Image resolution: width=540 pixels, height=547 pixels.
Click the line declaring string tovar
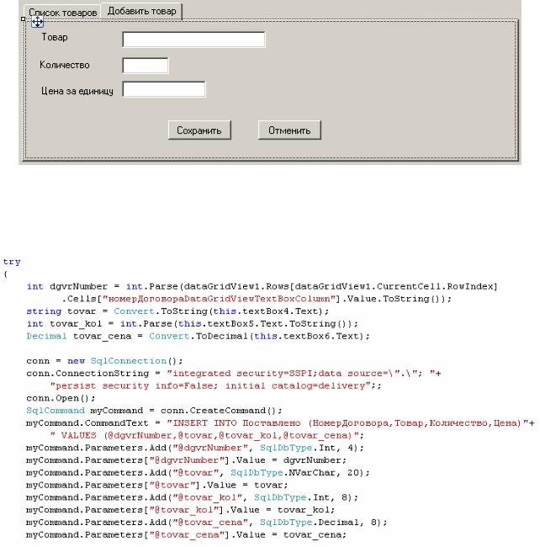click(177, 311)
